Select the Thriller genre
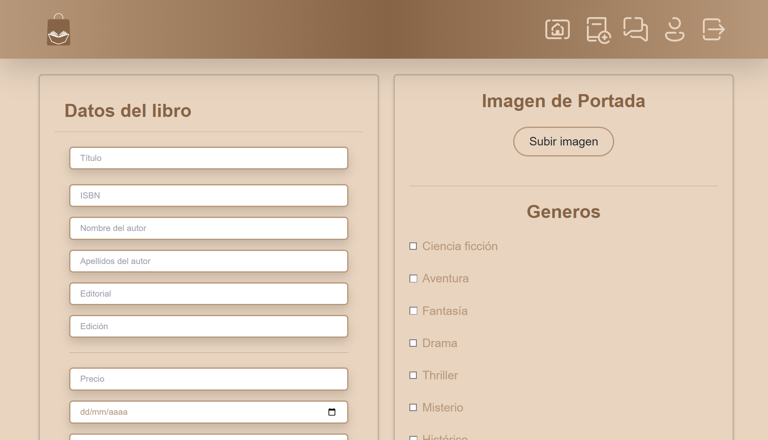The image size is (768, 440). pos(413,375)
